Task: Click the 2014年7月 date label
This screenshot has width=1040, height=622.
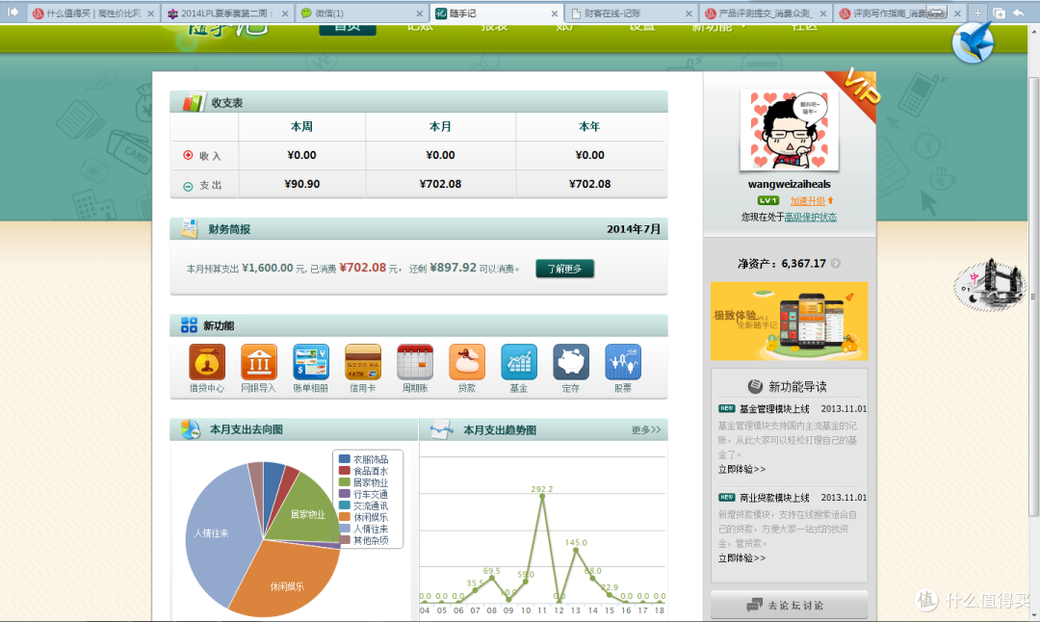Action: (x=634, y=229)
